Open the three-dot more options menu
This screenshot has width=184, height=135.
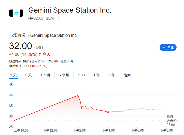click(x=59, y=18)
